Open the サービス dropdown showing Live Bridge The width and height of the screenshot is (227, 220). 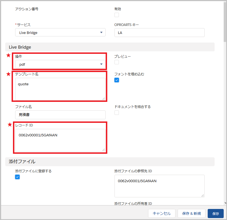coord(60,33)
